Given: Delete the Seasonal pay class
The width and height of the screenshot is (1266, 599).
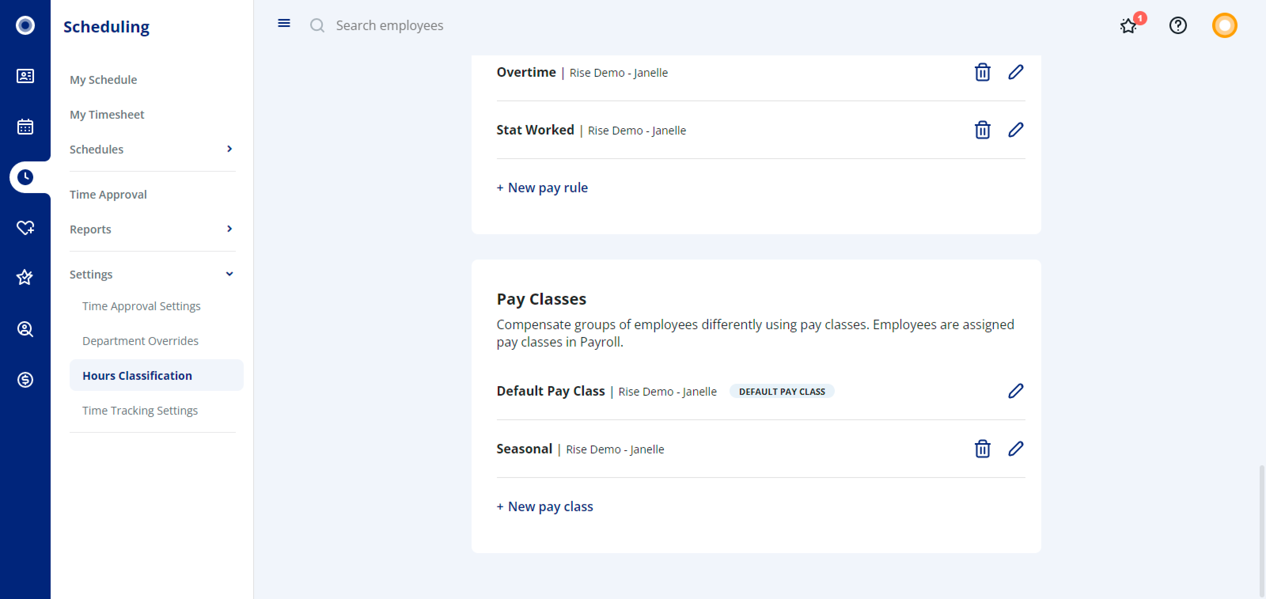Looking at the screenshot, I should pyautogui.click(x=982, y=449).
